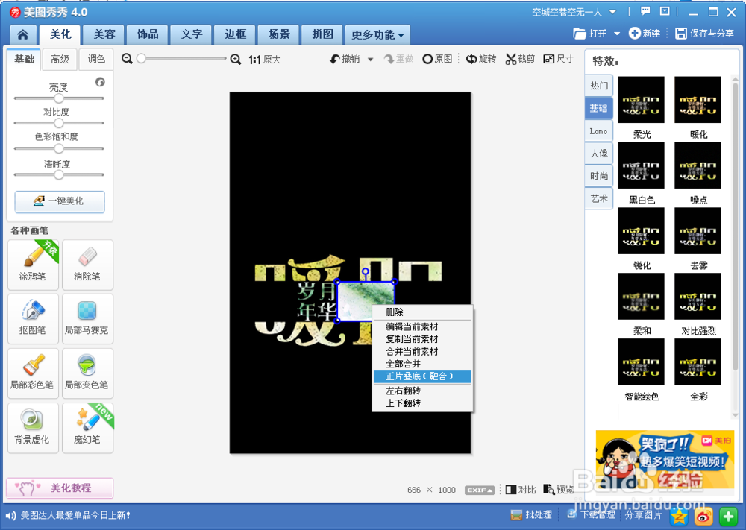Open the title bar menu dropdown box icon
The height and width of the screenshot is (530, 746).
click(x=665, y=11)
